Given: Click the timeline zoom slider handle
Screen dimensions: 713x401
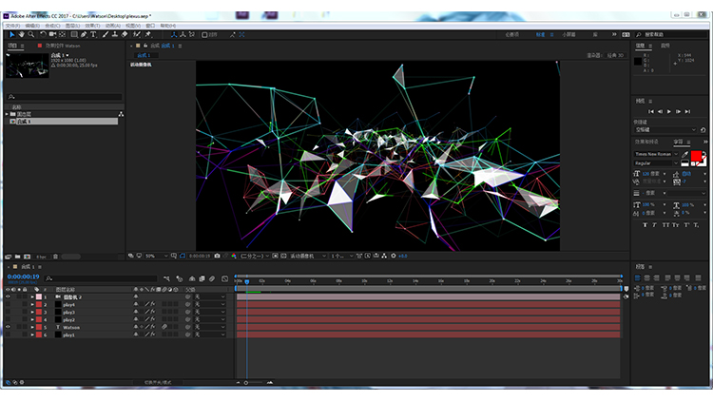Looking at the screenshot, I should click(x=246, y=383).
